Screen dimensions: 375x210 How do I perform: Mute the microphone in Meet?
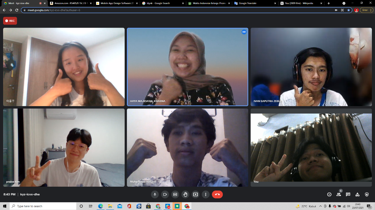(x=155, y=194)
